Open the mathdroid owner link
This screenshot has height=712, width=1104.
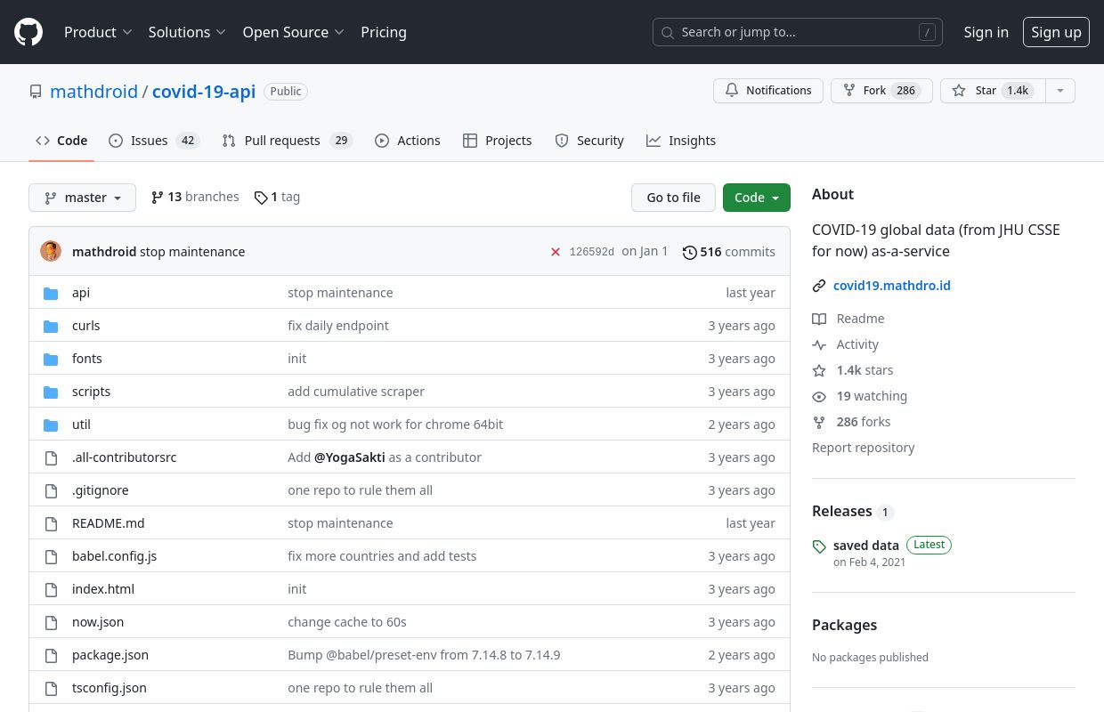[93, 92]
